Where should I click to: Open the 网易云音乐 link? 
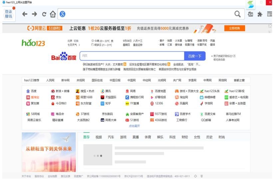[x=34, y=120]
